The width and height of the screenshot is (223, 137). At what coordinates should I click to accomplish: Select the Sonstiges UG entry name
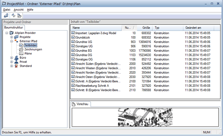[x=84, y=46]
